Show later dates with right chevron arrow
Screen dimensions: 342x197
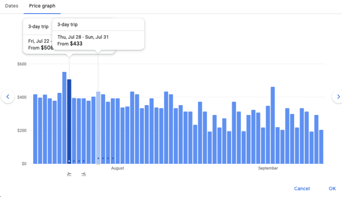coord(337,97)
